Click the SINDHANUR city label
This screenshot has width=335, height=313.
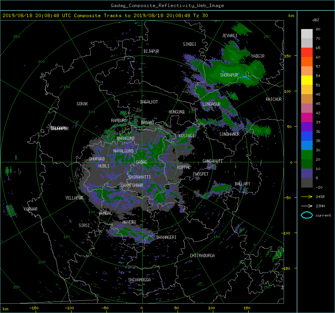tap(229, 134)
